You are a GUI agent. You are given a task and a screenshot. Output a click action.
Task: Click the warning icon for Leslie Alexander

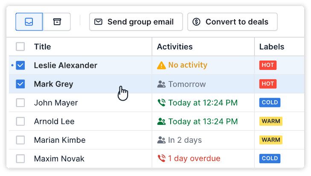pyautogui.click(x=161, y=65)
